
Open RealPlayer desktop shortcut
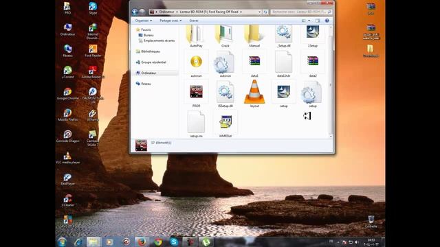point(67,179)
